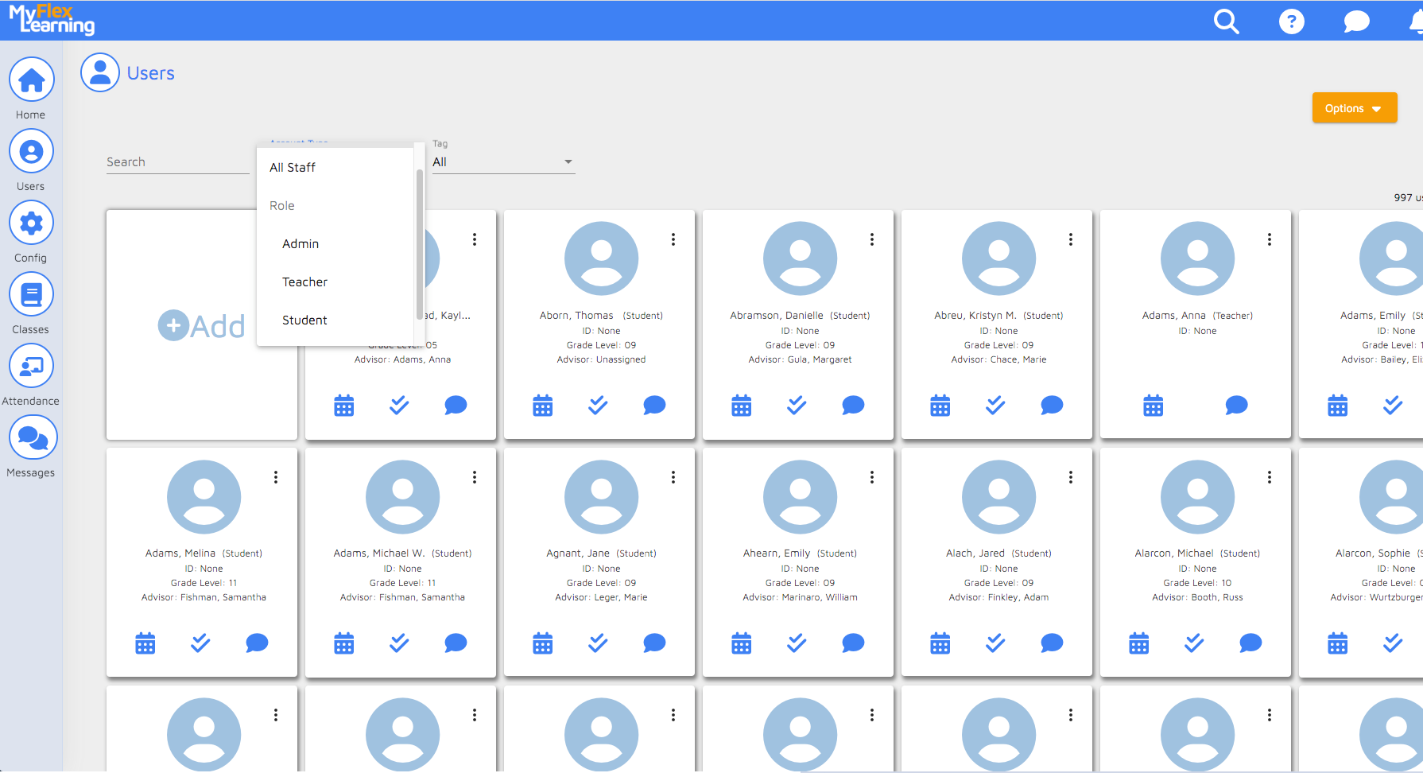Open Attendance sidebar icon
The image size is (1423, 773).
pyautogui.click(x=31, y=366)
